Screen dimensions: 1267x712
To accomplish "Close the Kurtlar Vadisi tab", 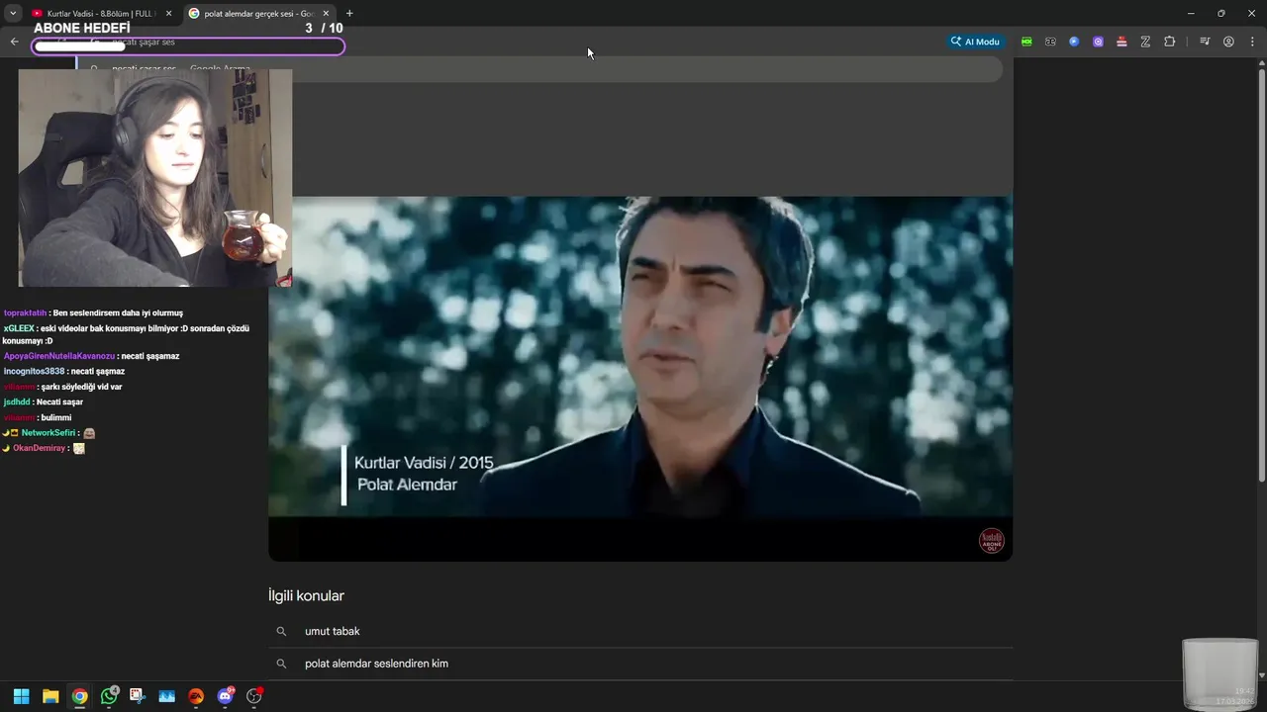I will [168, 13].
